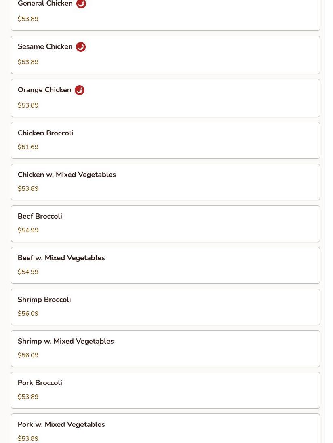Click the $51.69 Chicken Broccoli price
Screen dimensions: 333x443
28,147
